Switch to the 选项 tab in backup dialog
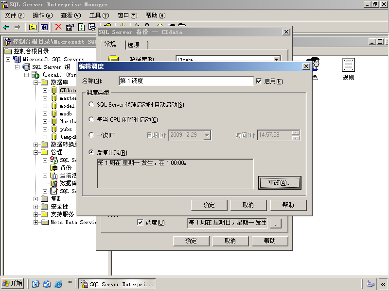389x291 pixels. click(x=137, y=45)
